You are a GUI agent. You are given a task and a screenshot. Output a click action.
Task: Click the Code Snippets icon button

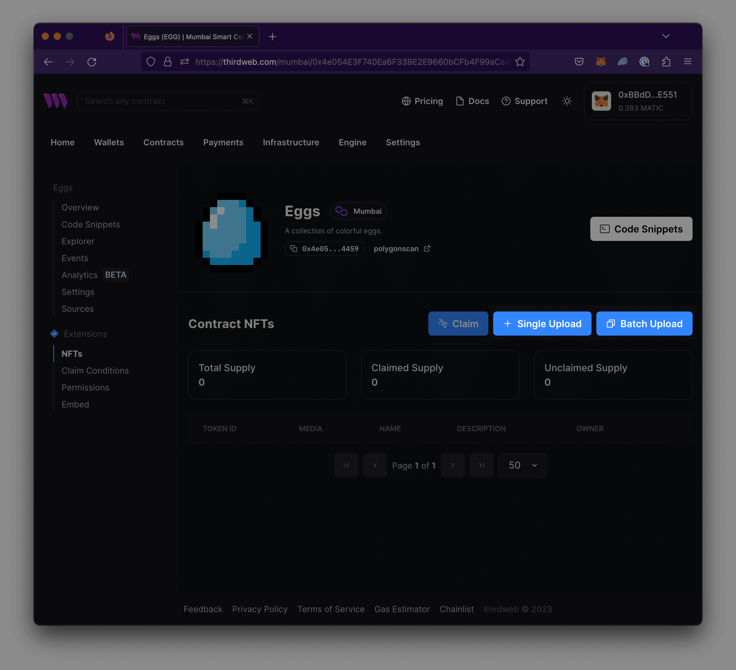coord(604,228)
